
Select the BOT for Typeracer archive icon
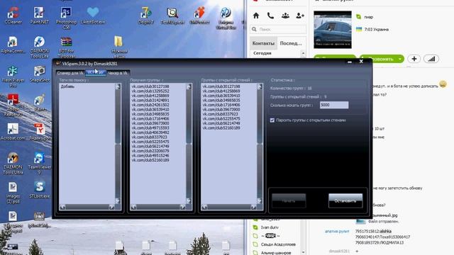(66, 47)
